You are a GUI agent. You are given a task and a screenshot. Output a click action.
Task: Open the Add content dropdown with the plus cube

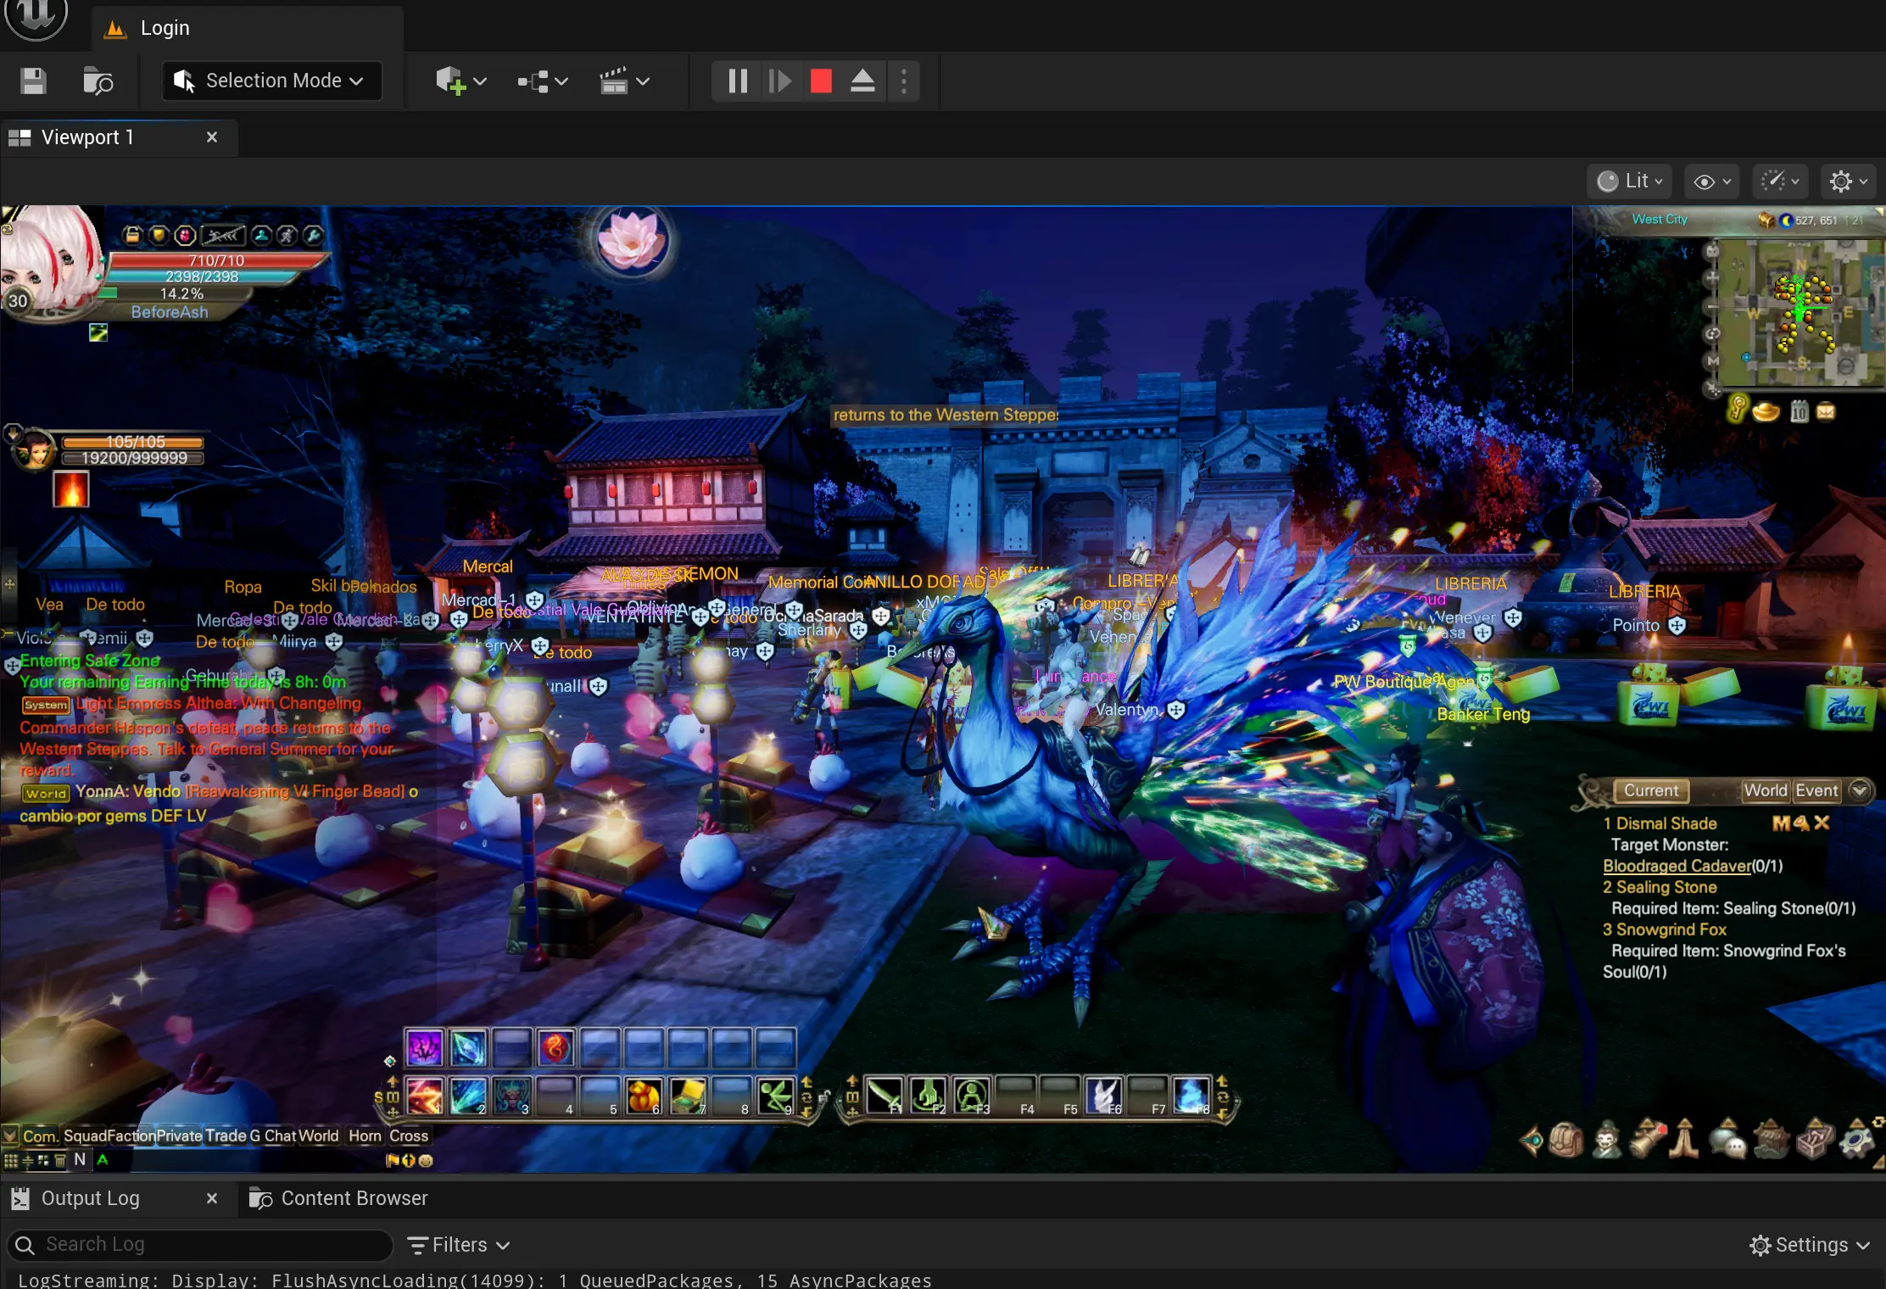click(x=460, y=81)
